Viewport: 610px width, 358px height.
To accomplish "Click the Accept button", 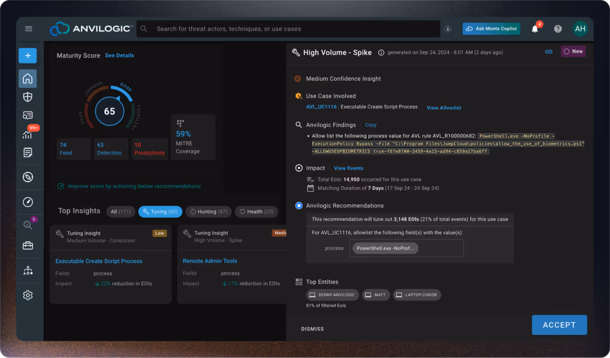I will tap(559, 325).
